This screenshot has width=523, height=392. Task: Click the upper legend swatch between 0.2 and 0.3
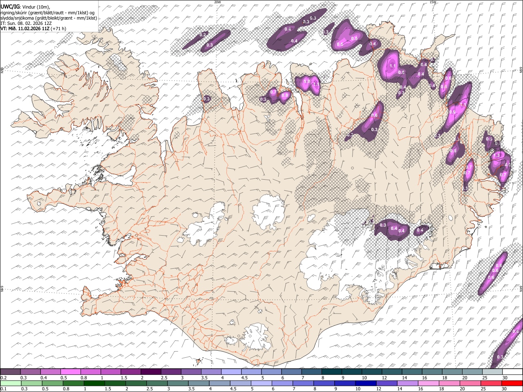click(10, 372)
